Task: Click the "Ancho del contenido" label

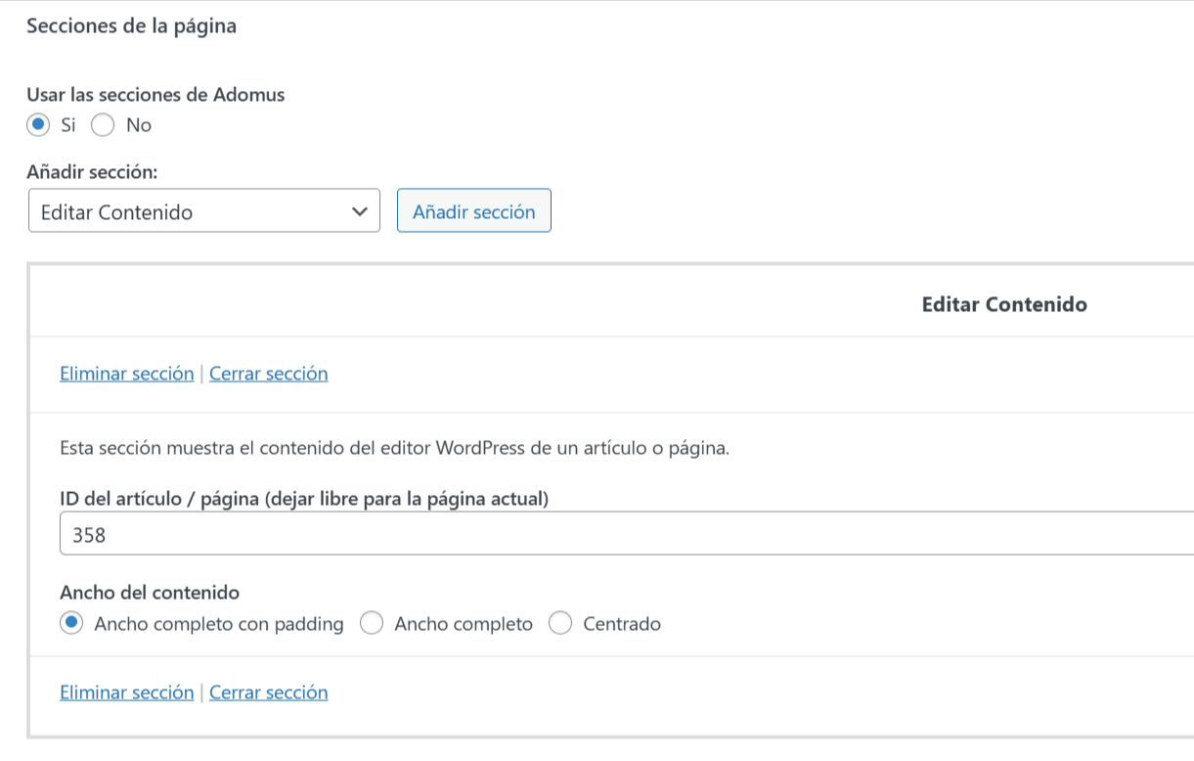Action: point(150,592)
